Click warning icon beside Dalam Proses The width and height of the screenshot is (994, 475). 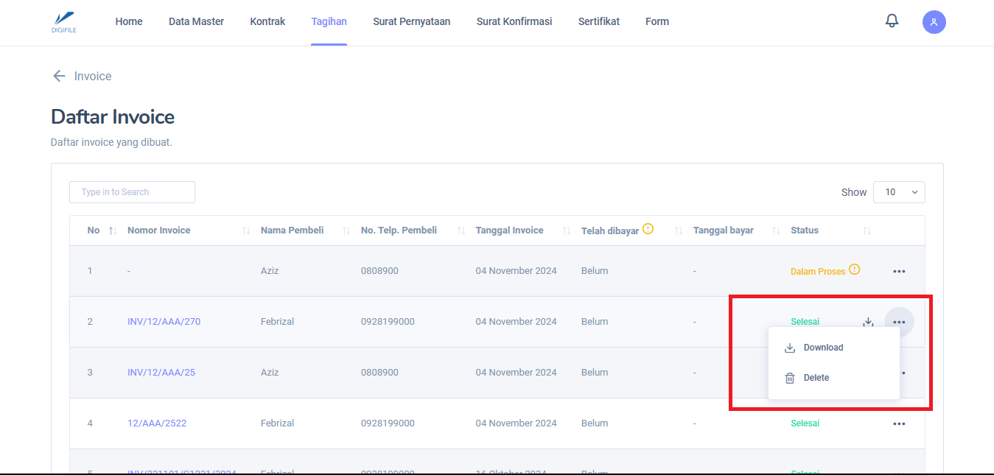(x=854, y=270)
